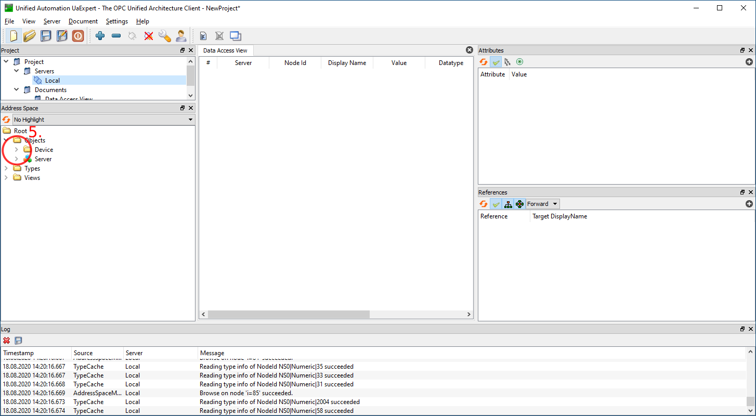Click the grey connect plug icon

pos(133,36)
